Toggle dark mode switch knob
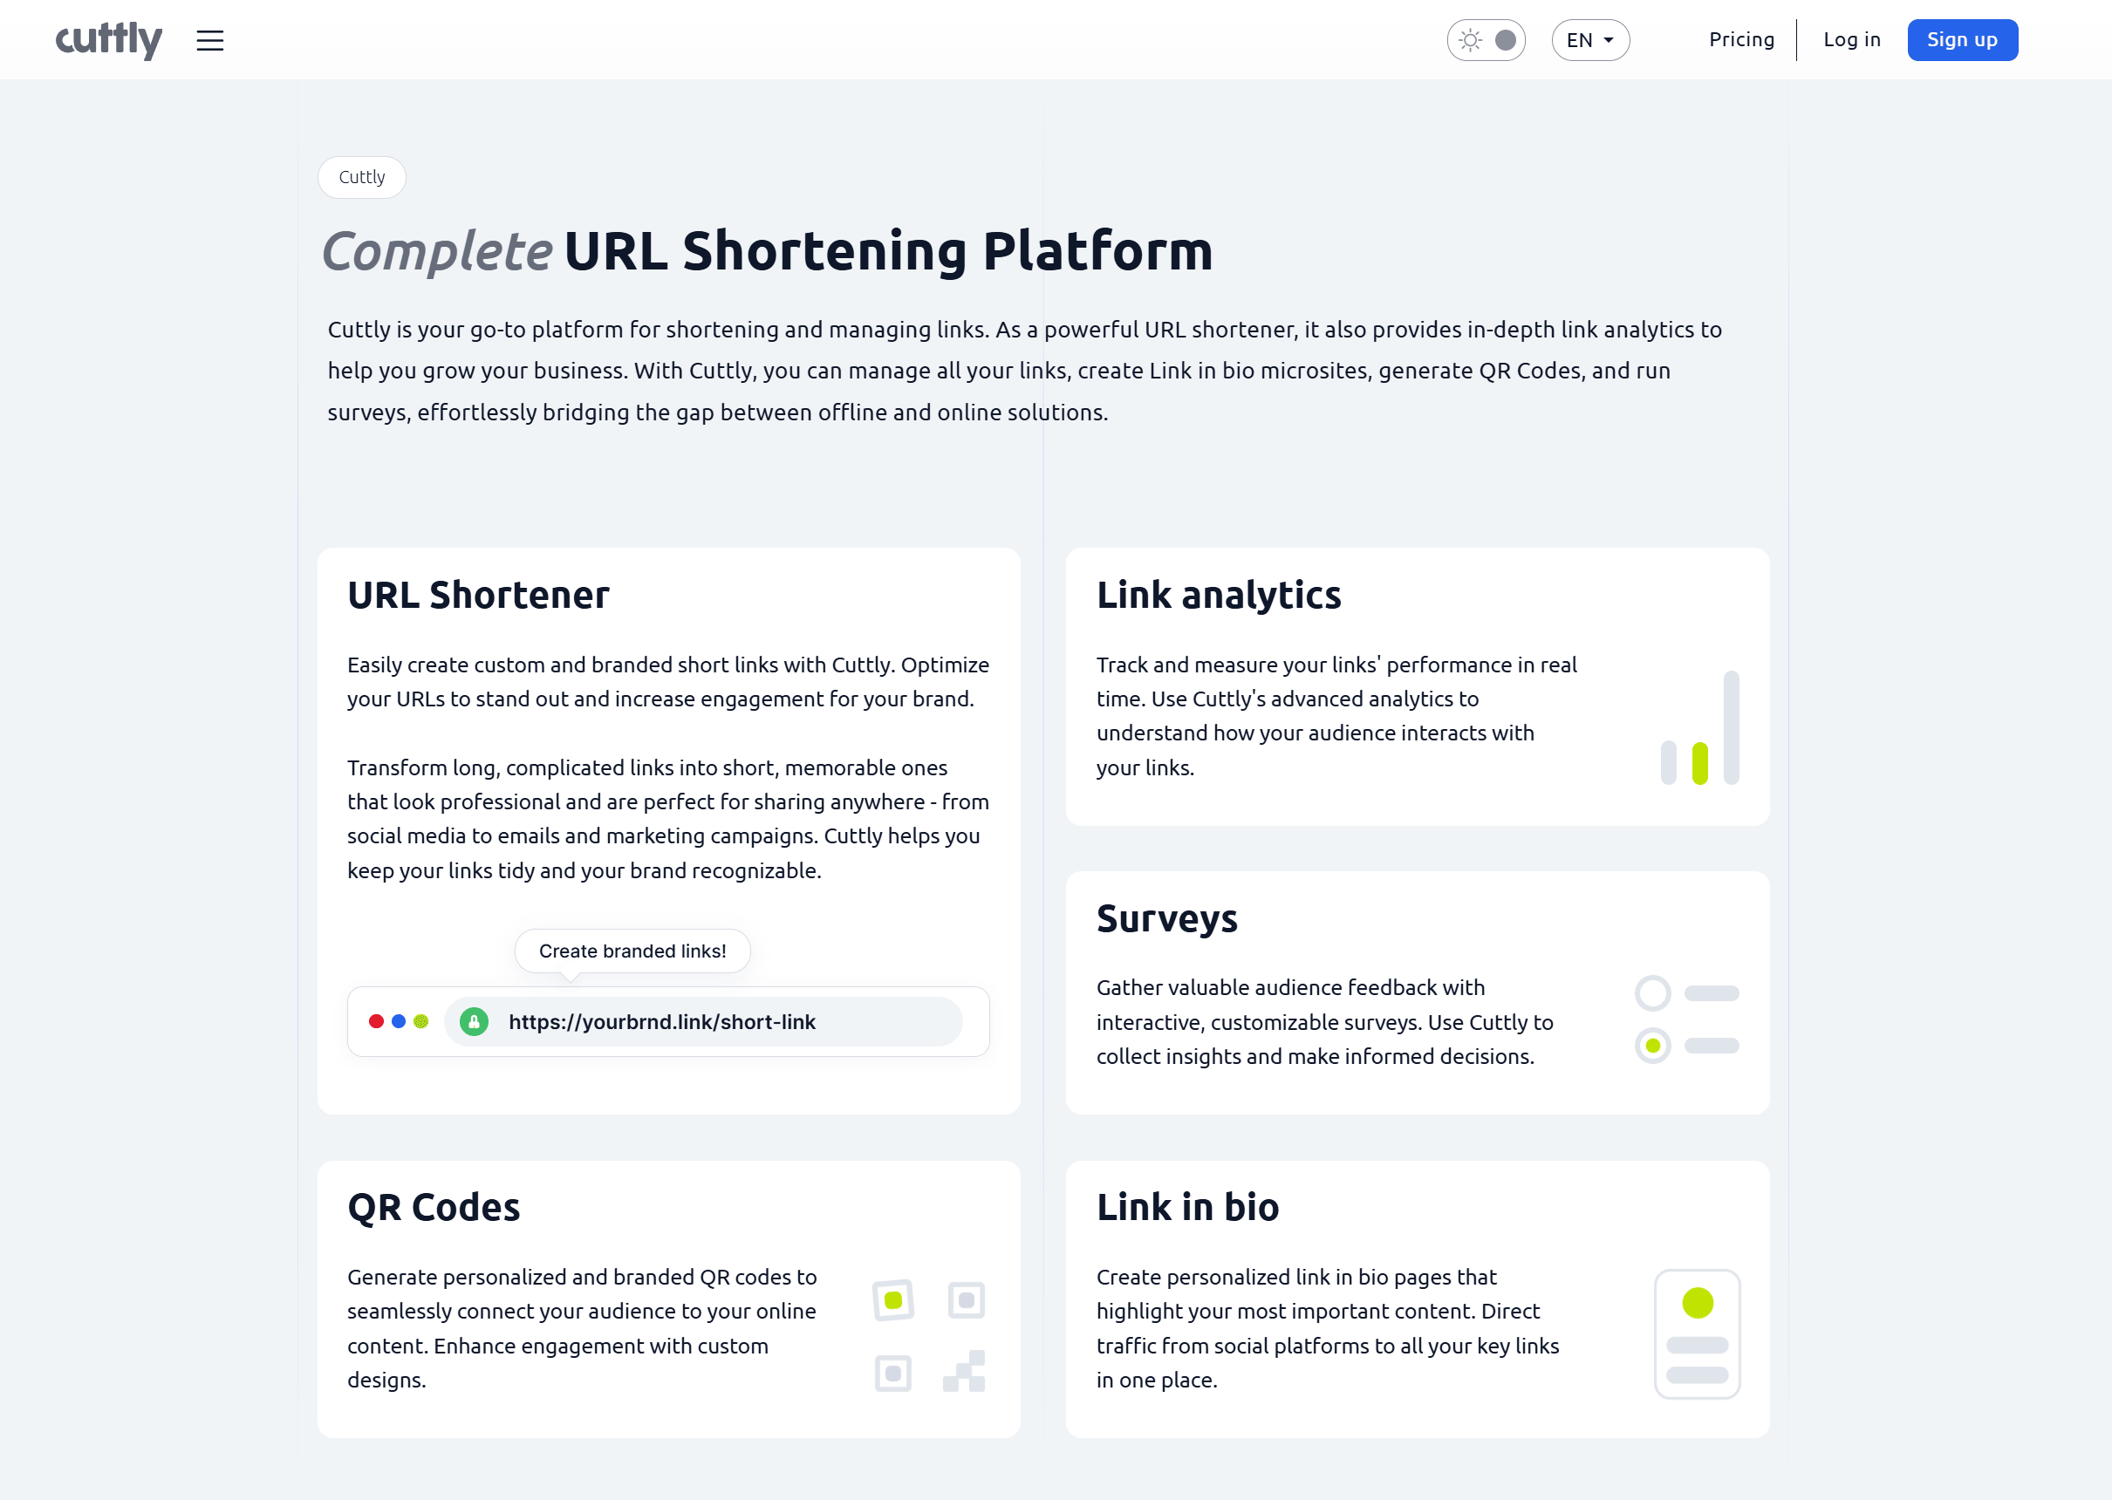Image resolution: width=2112 pixels, height=1500 pixels. click(1505, 41)
